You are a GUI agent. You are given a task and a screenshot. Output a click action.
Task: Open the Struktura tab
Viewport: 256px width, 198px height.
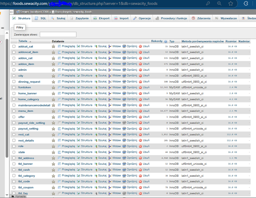[x=21, y=18]
